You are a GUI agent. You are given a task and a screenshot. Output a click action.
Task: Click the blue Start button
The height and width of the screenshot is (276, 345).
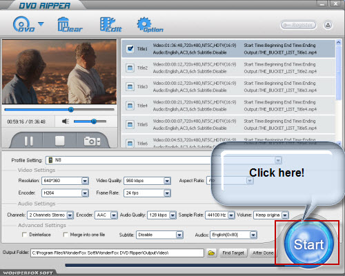point(308,244)
